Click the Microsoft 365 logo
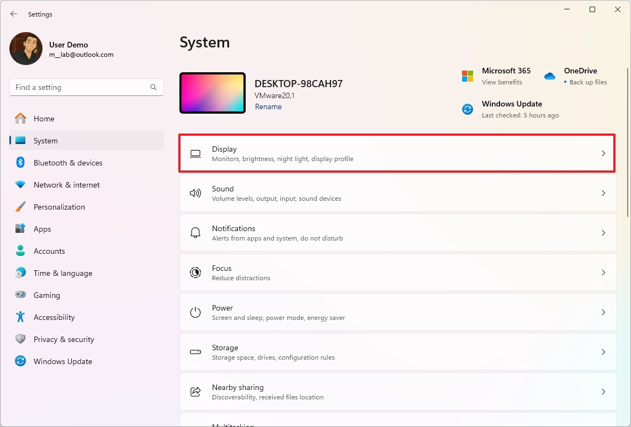The image size is (631, 427). [x=468, y=74]
